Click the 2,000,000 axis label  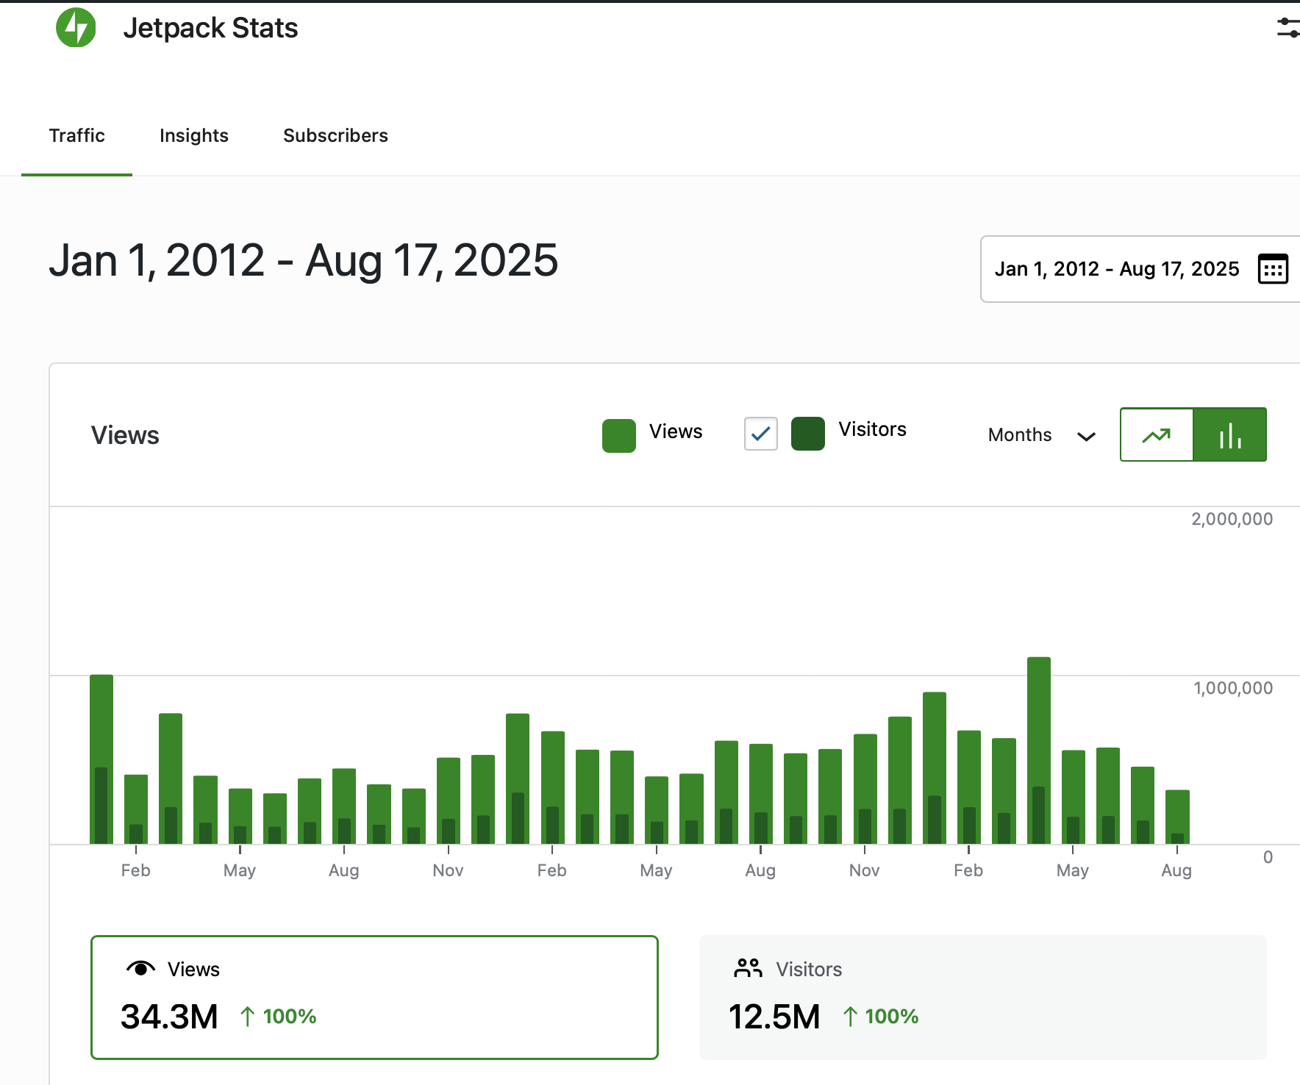1232,519
